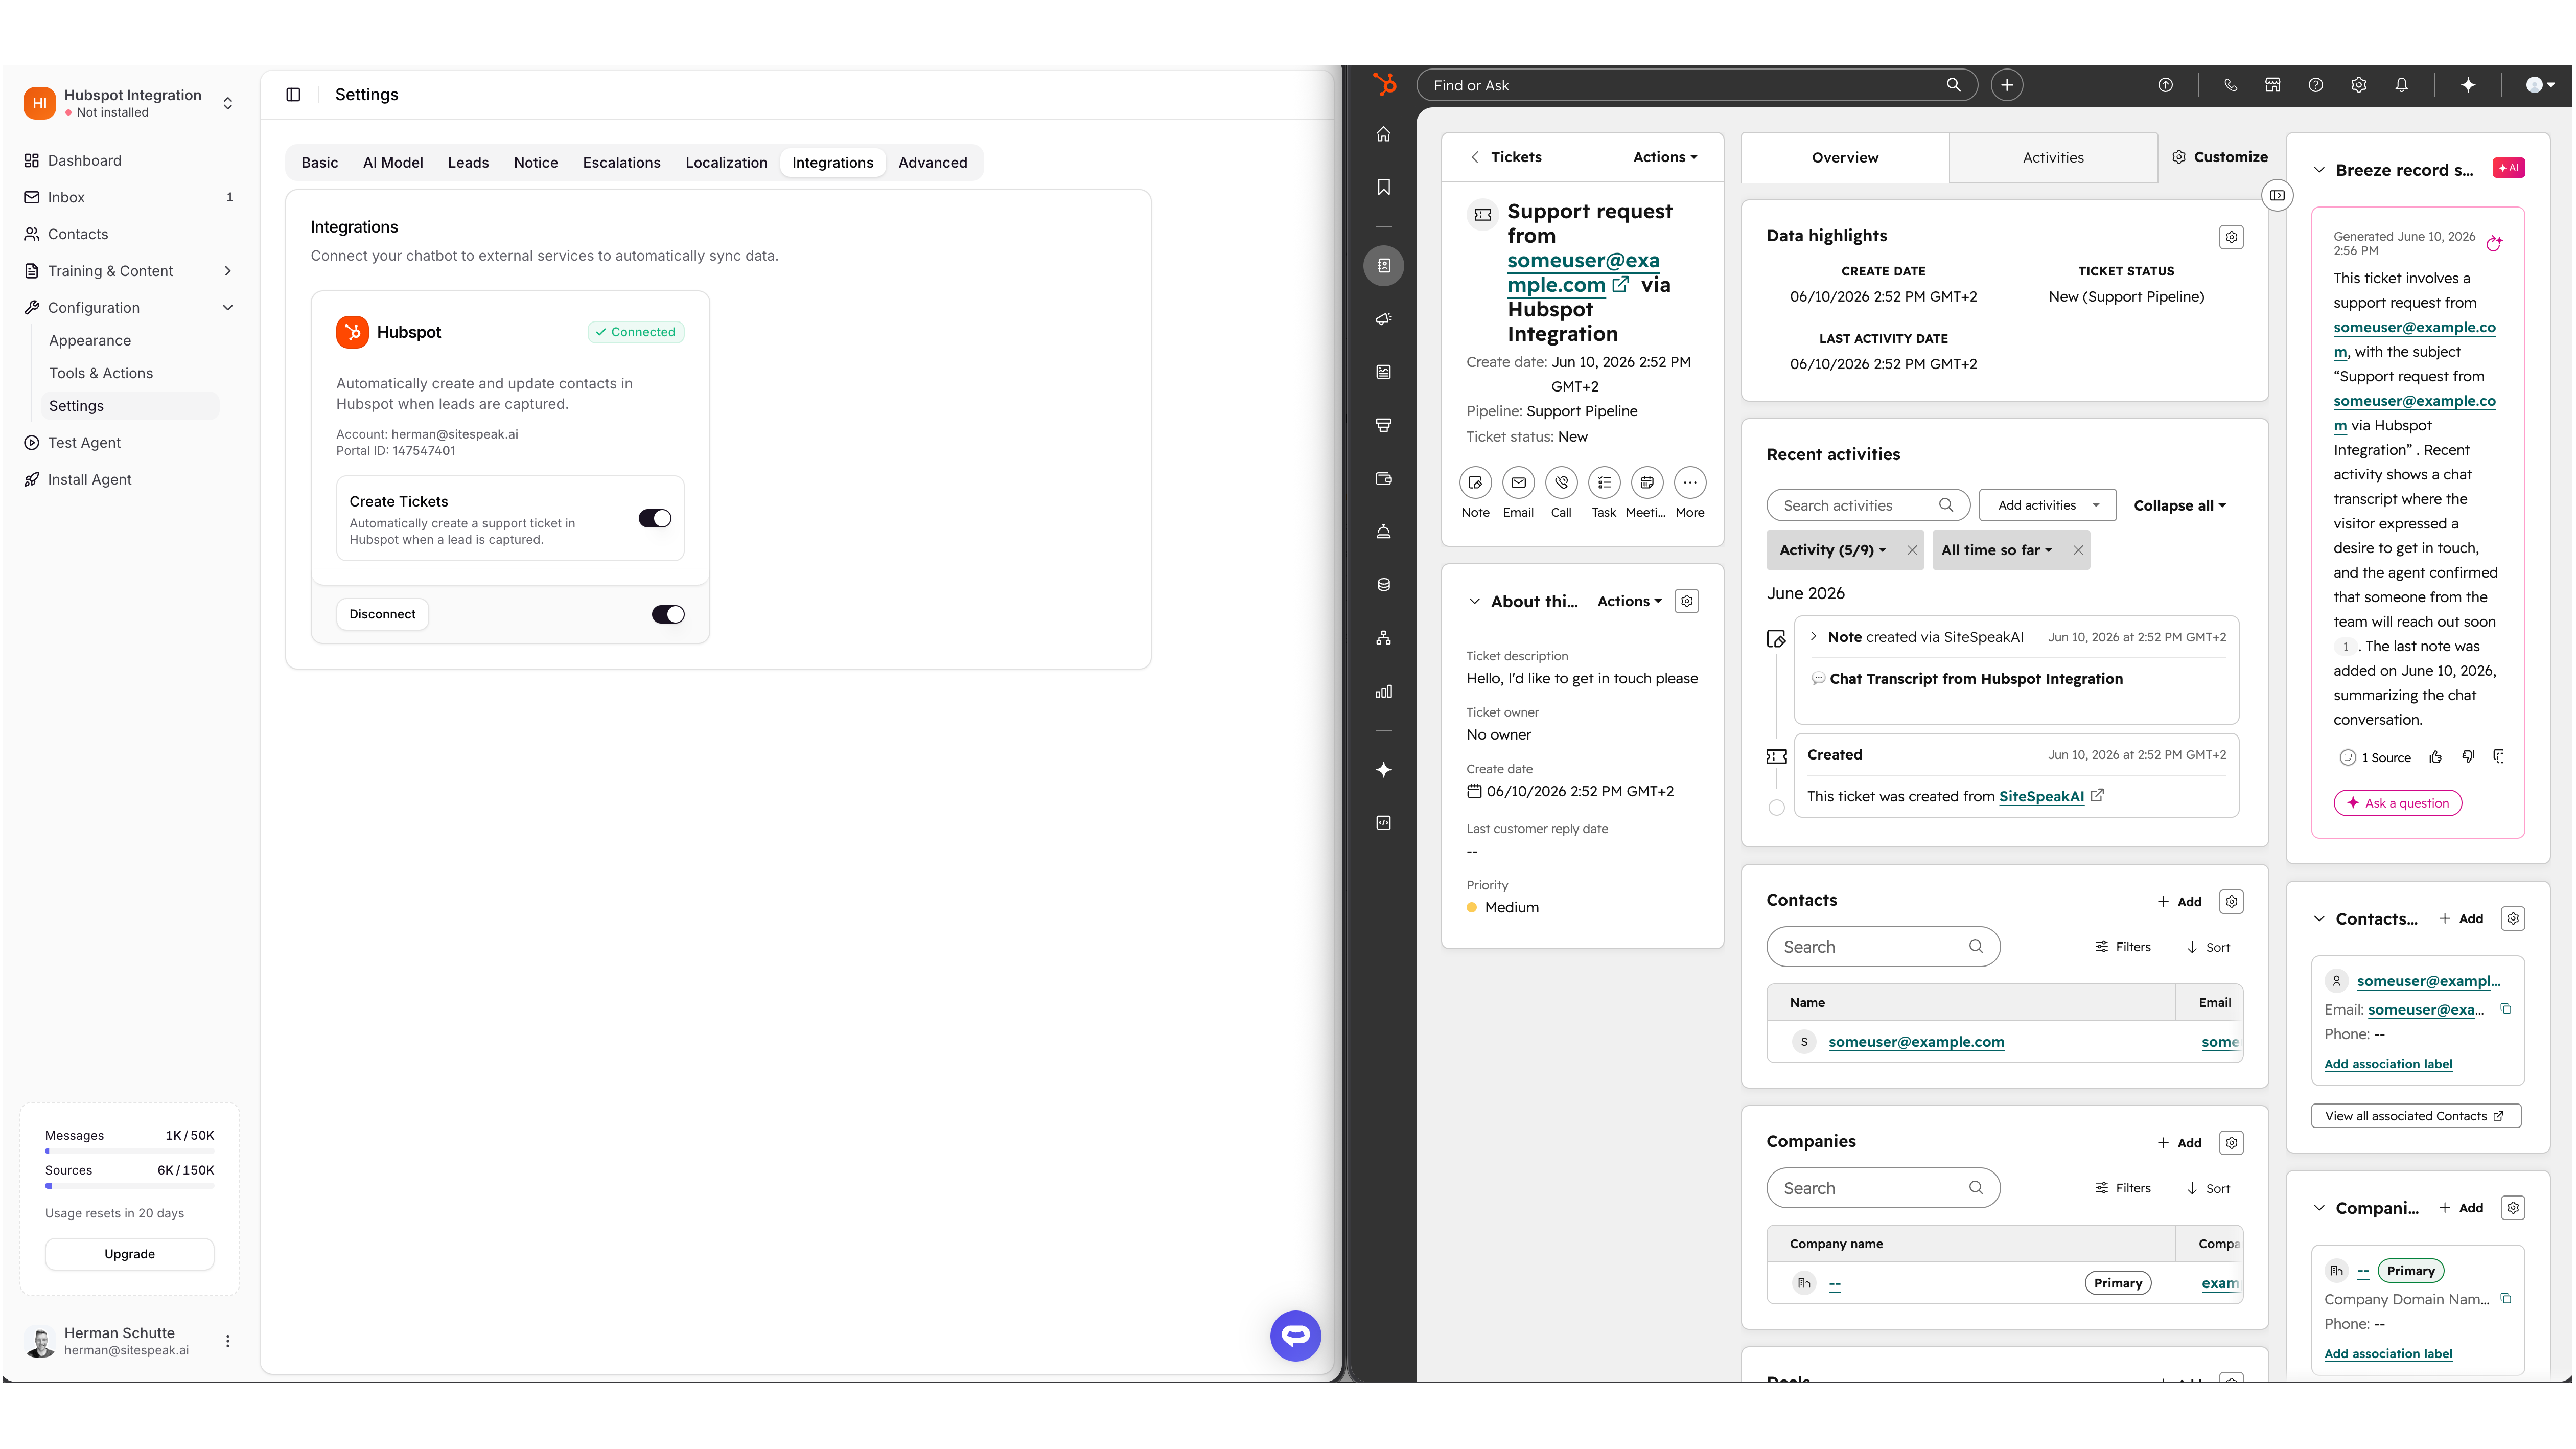Image resolution: width=2576 pixels, height=1449 pixels.
Task: Click the plus create button next to search
Action: [2007, 85]
